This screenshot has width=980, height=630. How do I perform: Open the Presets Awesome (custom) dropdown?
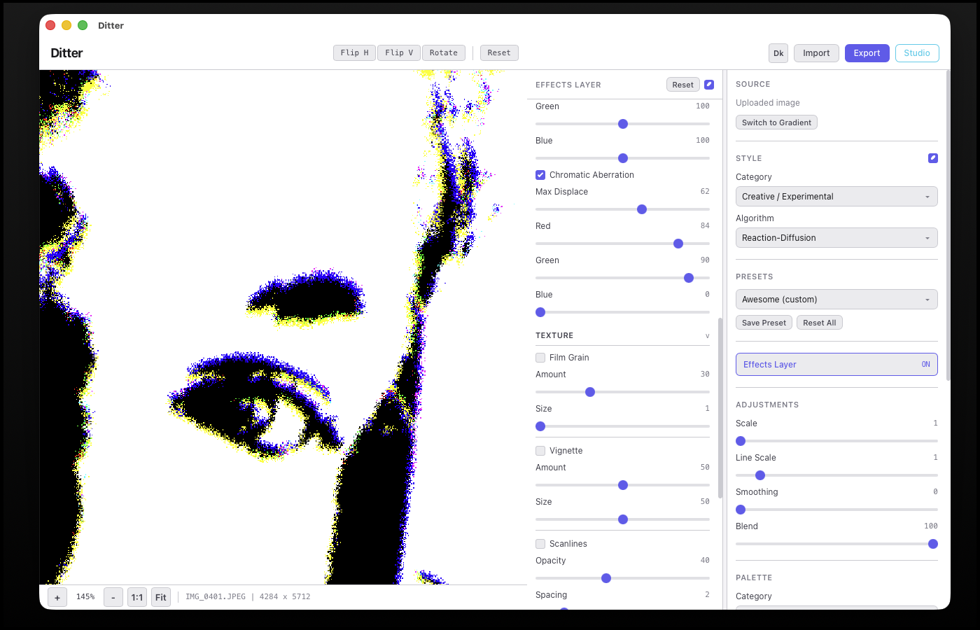836,300
